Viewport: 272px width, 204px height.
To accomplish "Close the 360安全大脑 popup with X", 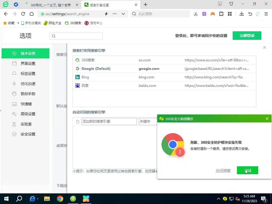I will pos(267,119).
